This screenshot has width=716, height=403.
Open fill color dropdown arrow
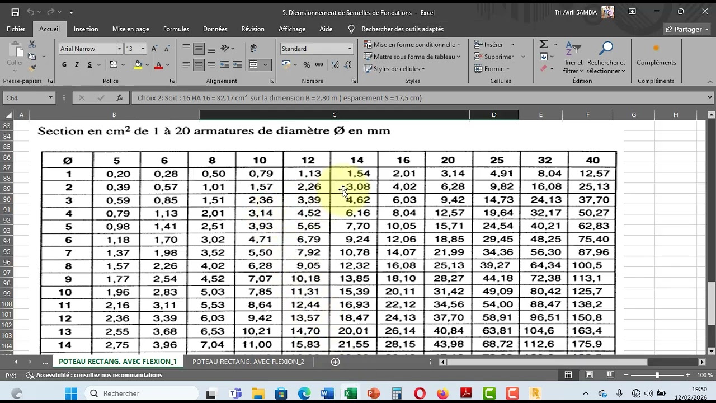[147, 65]
